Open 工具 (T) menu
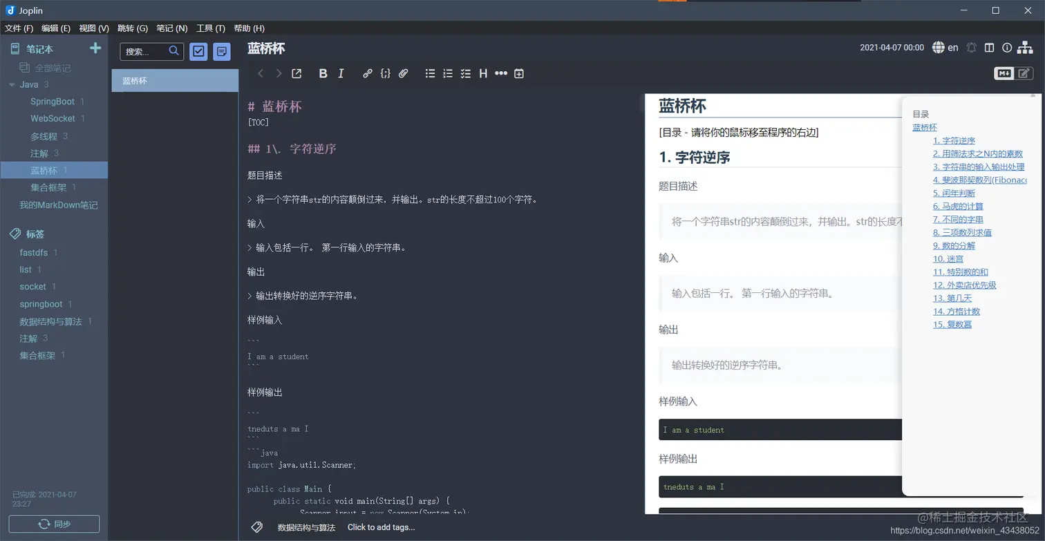Image resolution: width=1045 pixels, height=541 pixels. click(211, 28)
